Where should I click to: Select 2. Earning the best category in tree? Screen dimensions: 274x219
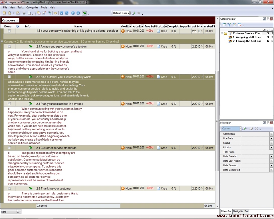tap(247, 41)
